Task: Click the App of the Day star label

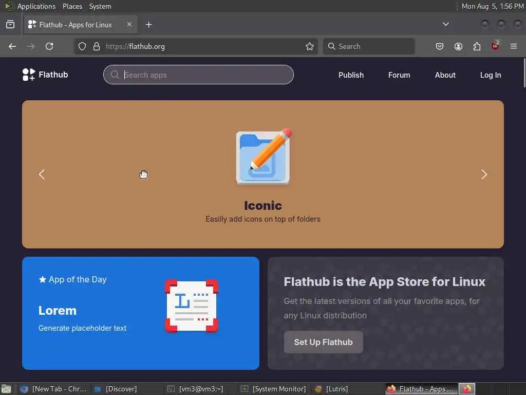Action: pyautogui.click(x=73, y=279)
